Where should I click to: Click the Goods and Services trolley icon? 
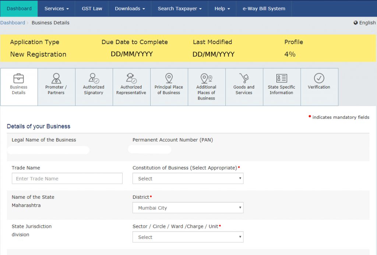click(244, 78)
